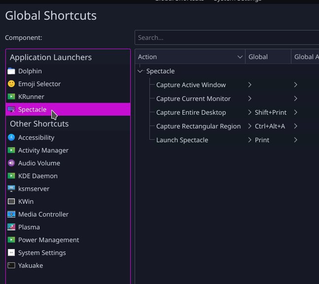The width and height of the screenshot is (319, 284).
Task: Click the Yakuake terminal icon
Action: [x=11, y=265]
